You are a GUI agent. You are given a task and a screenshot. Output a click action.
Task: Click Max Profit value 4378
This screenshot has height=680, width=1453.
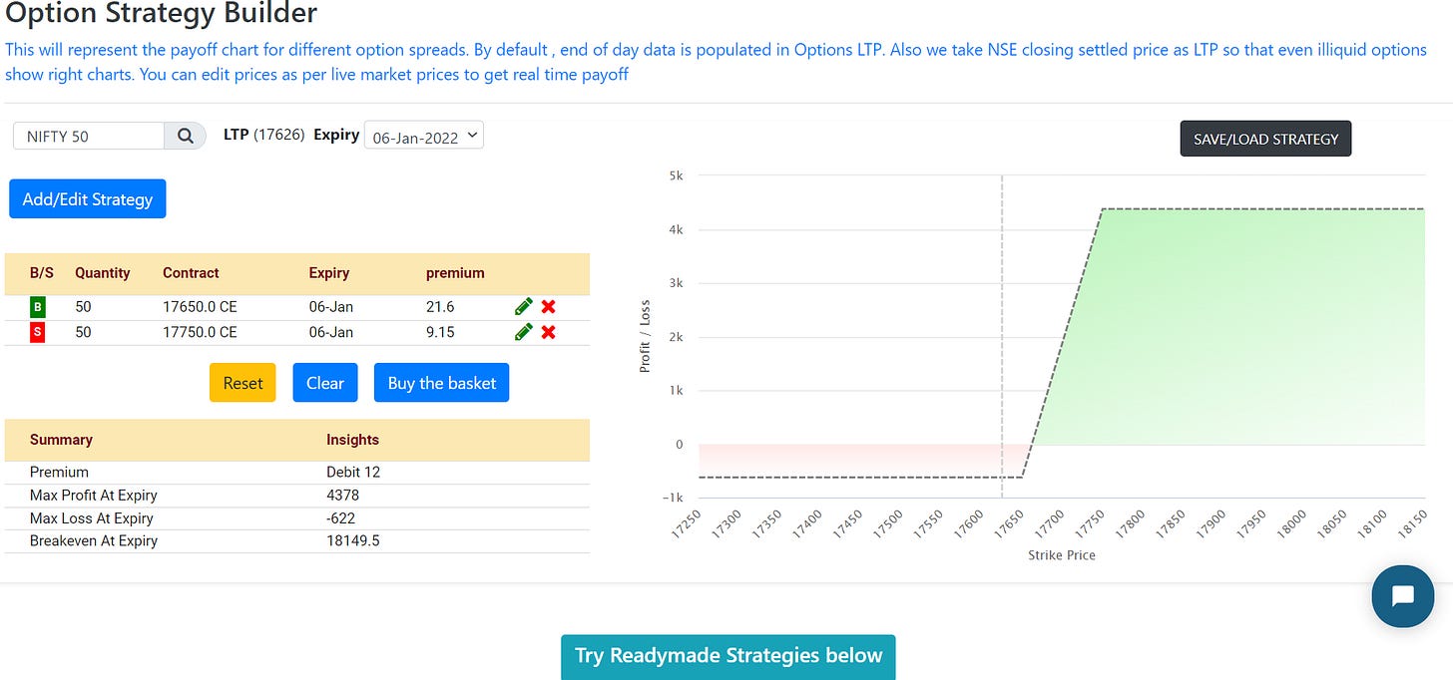(x=342, y=496)
